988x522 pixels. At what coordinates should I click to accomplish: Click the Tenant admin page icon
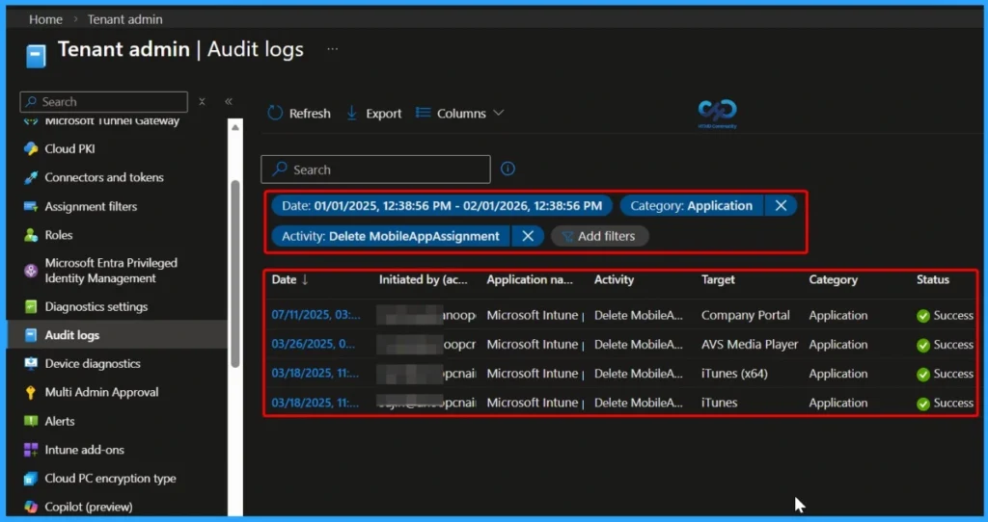pyautogui.click(x=36, y=55)
